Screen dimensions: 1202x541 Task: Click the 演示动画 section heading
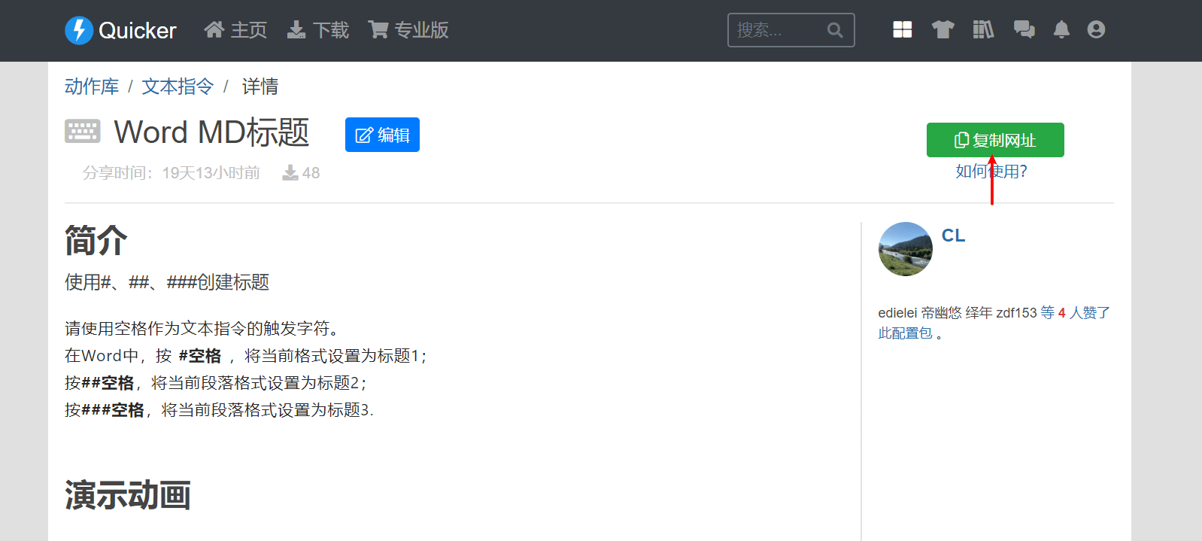pyautogui.click(x=128, y=495)
